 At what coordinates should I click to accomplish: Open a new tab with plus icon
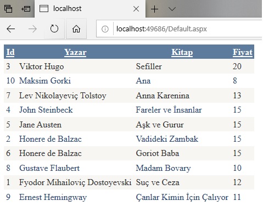155,9
